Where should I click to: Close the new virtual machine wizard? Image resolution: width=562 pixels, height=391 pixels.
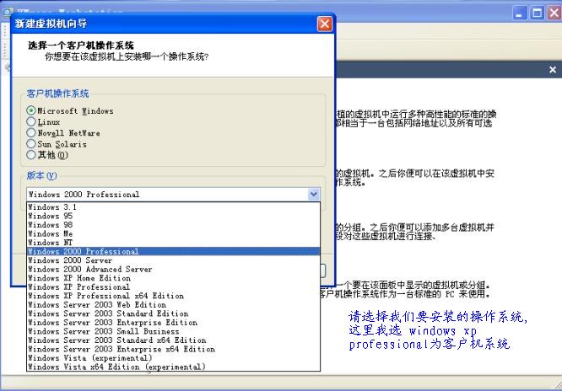[x=324, y=24]
